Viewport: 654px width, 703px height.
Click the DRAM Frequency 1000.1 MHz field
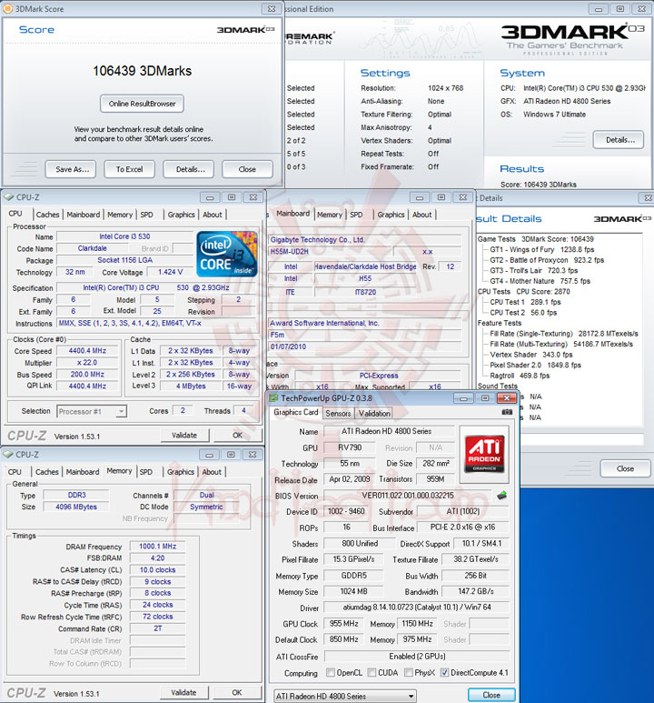click(x=157, y=546)
